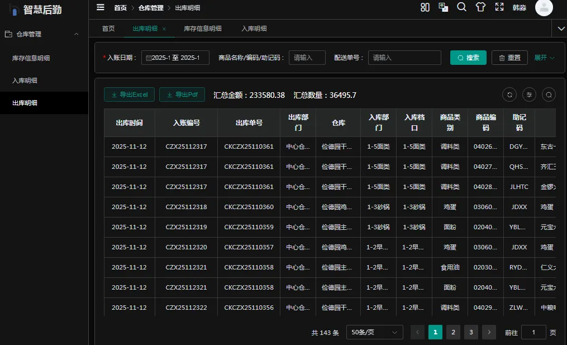Click the 导出Excel button

click(130, 94)
